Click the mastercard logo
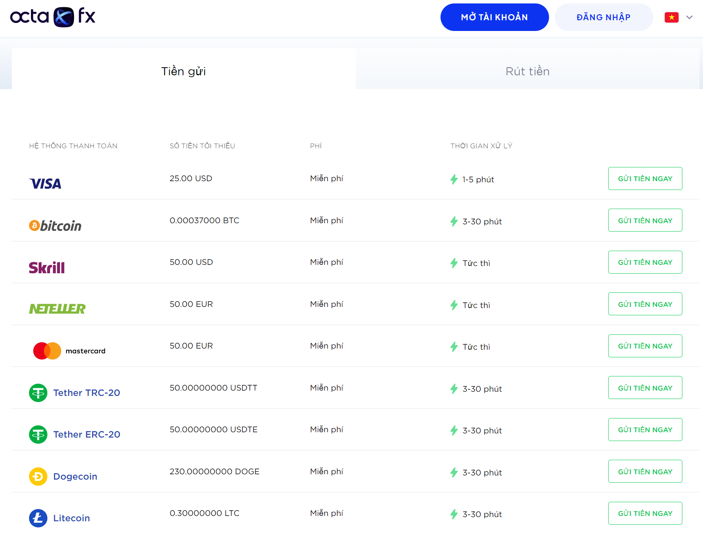This screenshot has height=540, width=703. [x=69, y=351]
